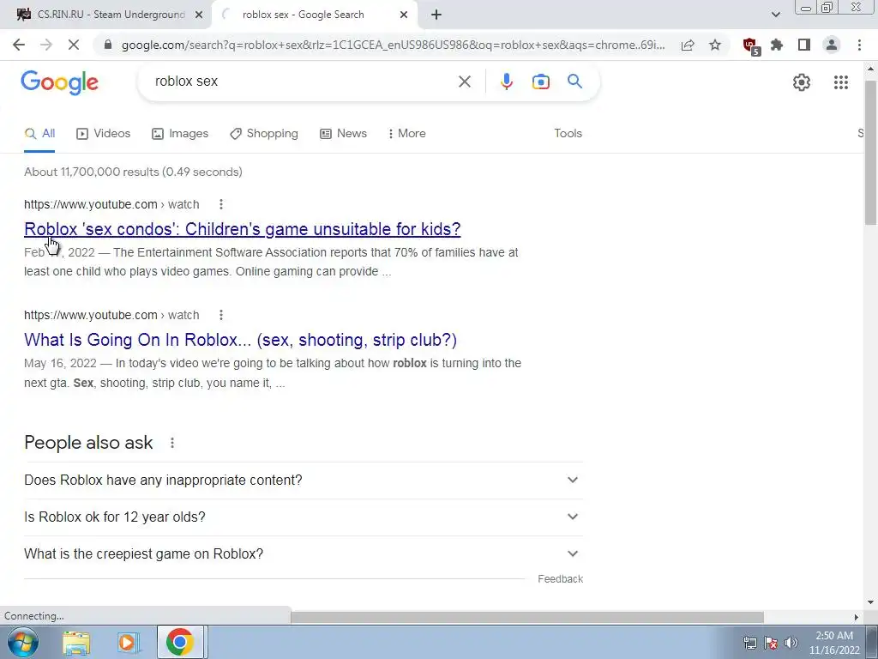The image size is (878, 659).
Task: Stop loading the page
Action: [x=74, y=45]
